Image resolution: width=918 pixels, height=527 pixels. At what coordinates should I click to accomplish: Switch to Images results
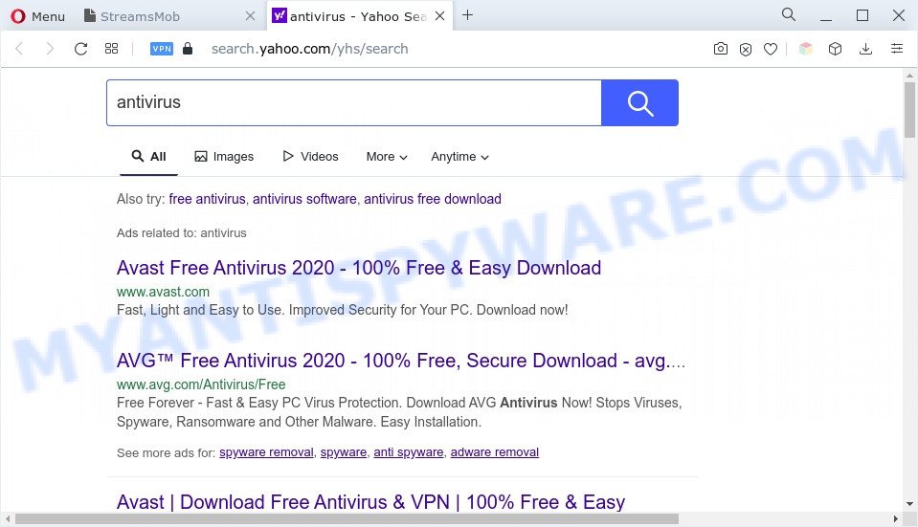click(x=224, y=156)
